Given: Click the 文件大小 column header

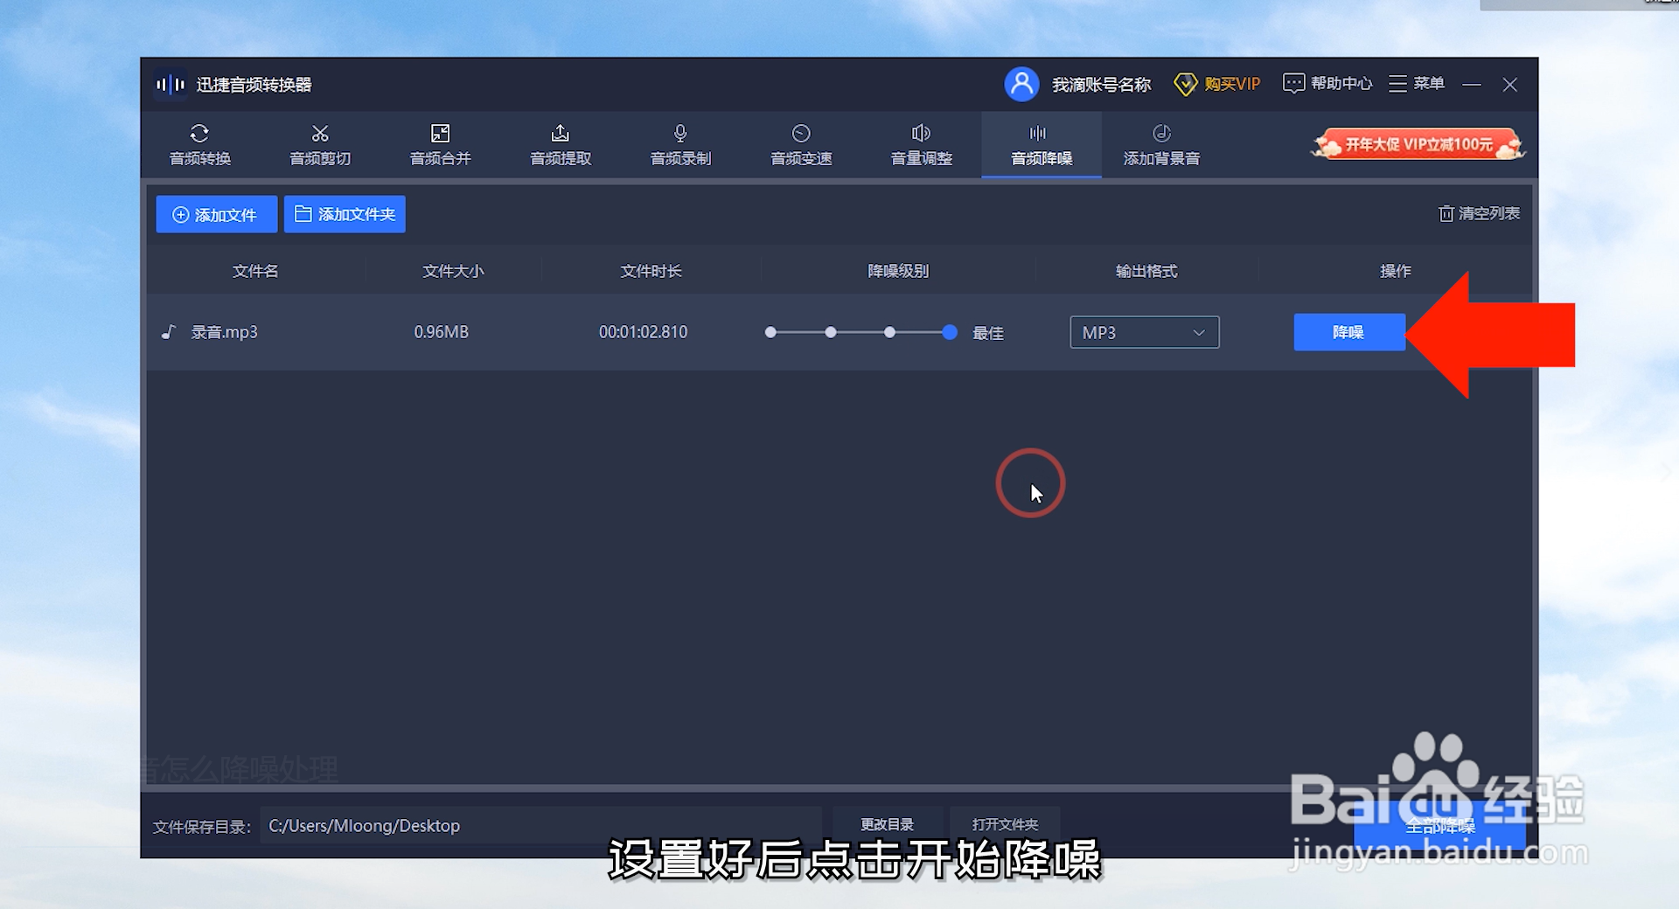Looking at the screenshot, I should [453, 271].
